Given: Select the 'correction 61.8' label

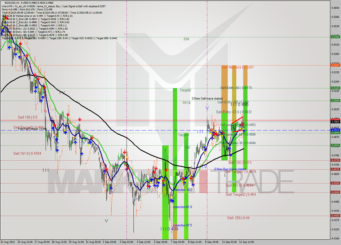Looking at the screenshot, I should (x=182, y=207).
